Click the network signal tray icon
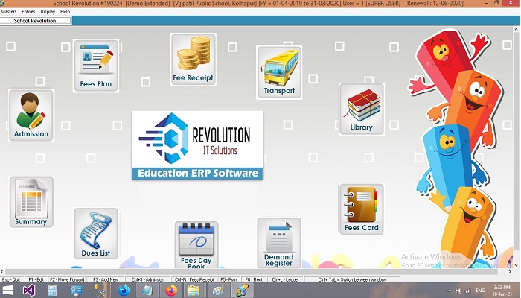Viewport: 521px width, 298px height. tap(468, 291)
